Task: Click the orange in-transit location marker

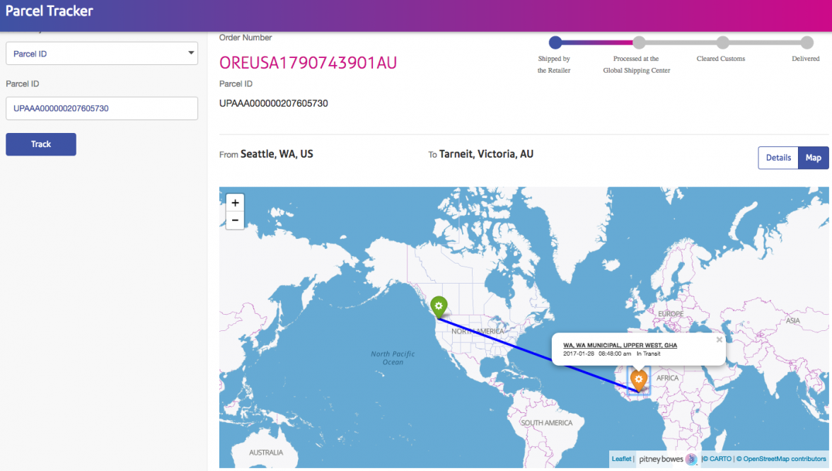Action: point(639,380)
